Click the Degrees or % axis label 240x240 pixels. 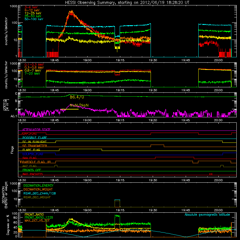(7, 225)
